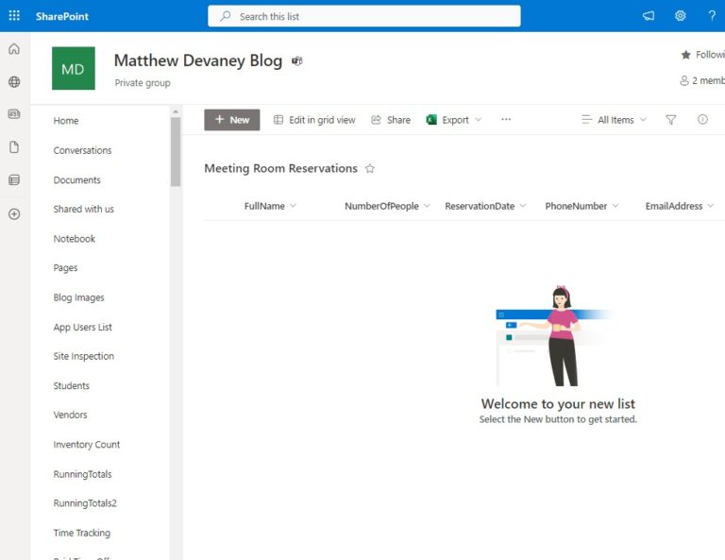Select Inventory Count in the left navigation
725x560 pixels.
87,445
